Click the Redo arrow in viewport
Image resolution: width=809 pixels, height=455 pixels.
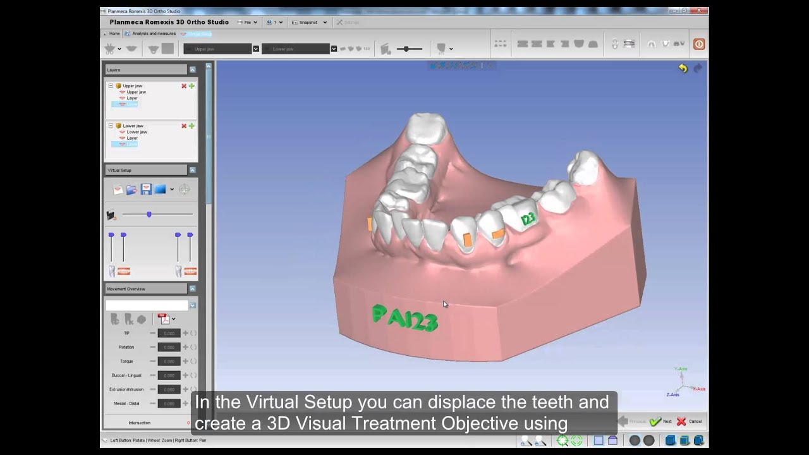point(698,68)
